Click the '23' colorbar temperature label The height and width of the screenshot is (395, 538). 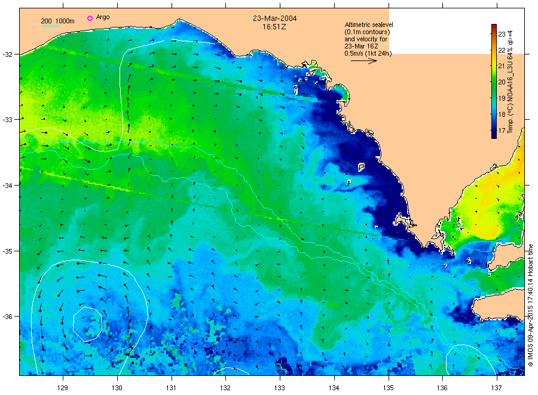point(502,34)
